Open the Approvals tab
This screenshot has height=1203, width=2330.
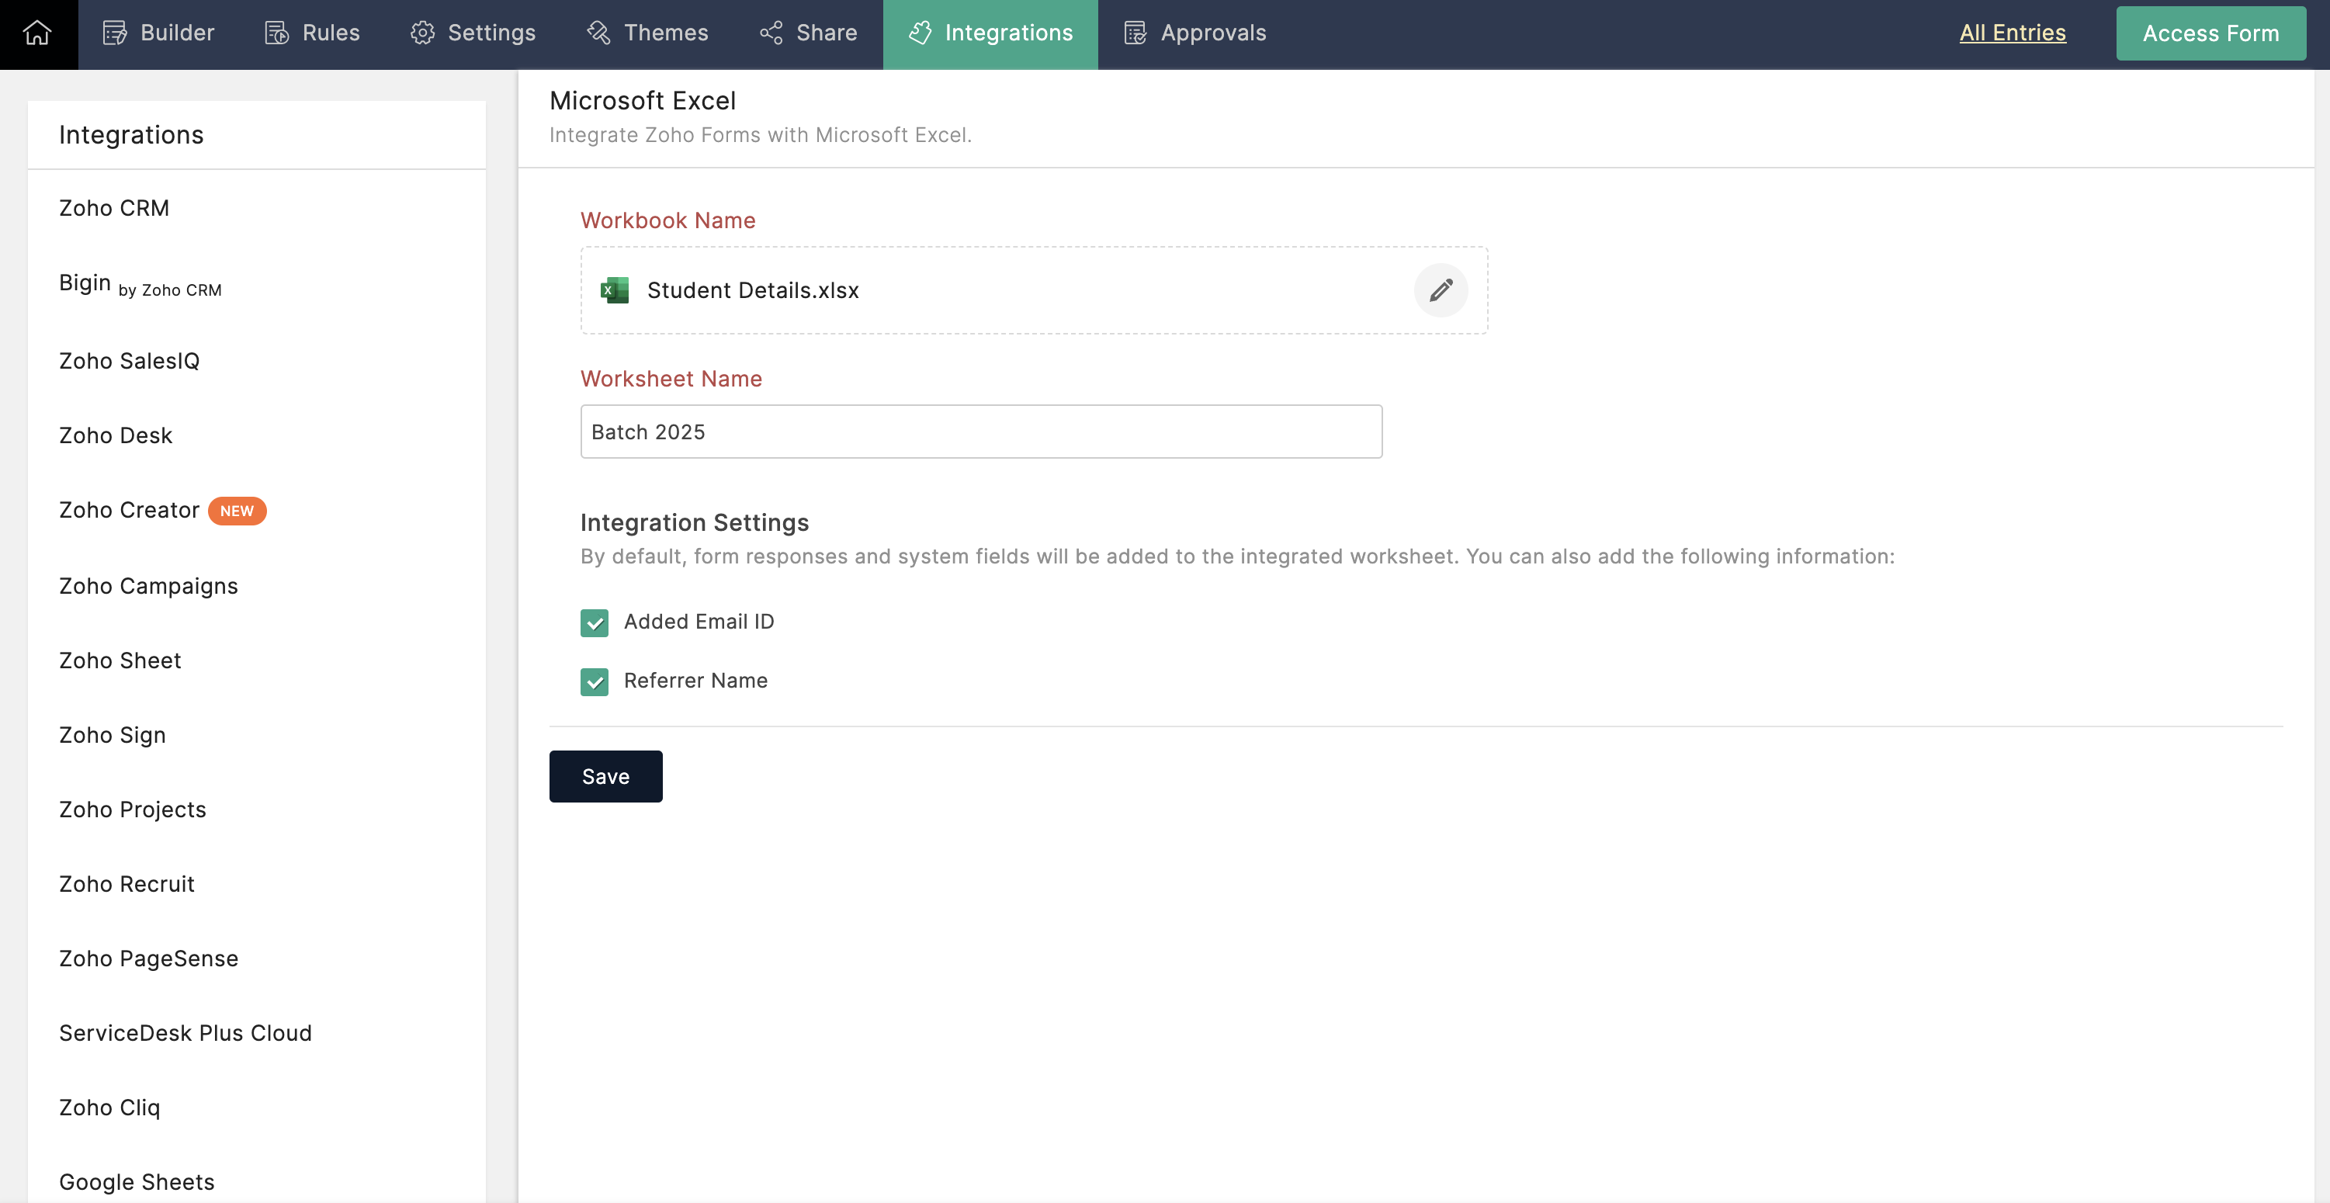click(x=1194, y=33)
